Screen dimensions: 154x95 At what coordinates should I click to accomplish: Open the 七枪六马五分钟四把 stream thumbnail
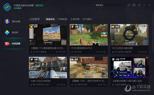pos(48,68)
